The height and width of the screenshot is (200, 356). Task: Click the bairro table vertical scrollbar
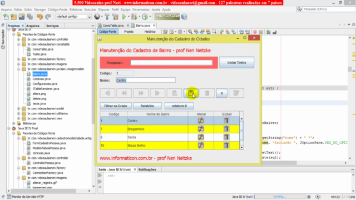(x=241, y=133)
